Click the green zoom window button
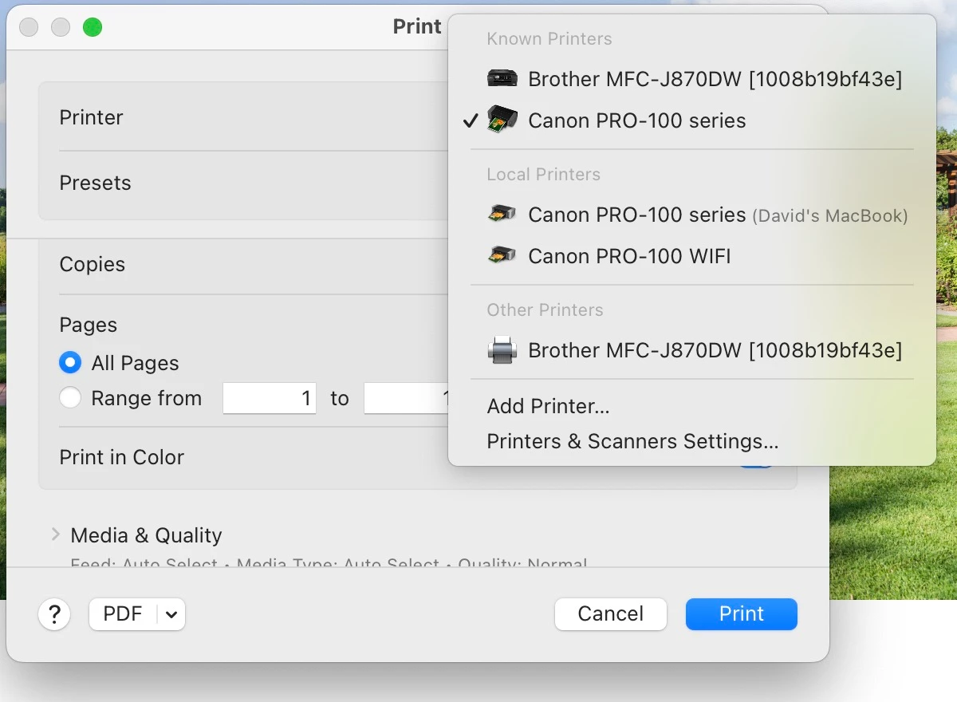Screen dimensions: 957x702 pos(93,28)
